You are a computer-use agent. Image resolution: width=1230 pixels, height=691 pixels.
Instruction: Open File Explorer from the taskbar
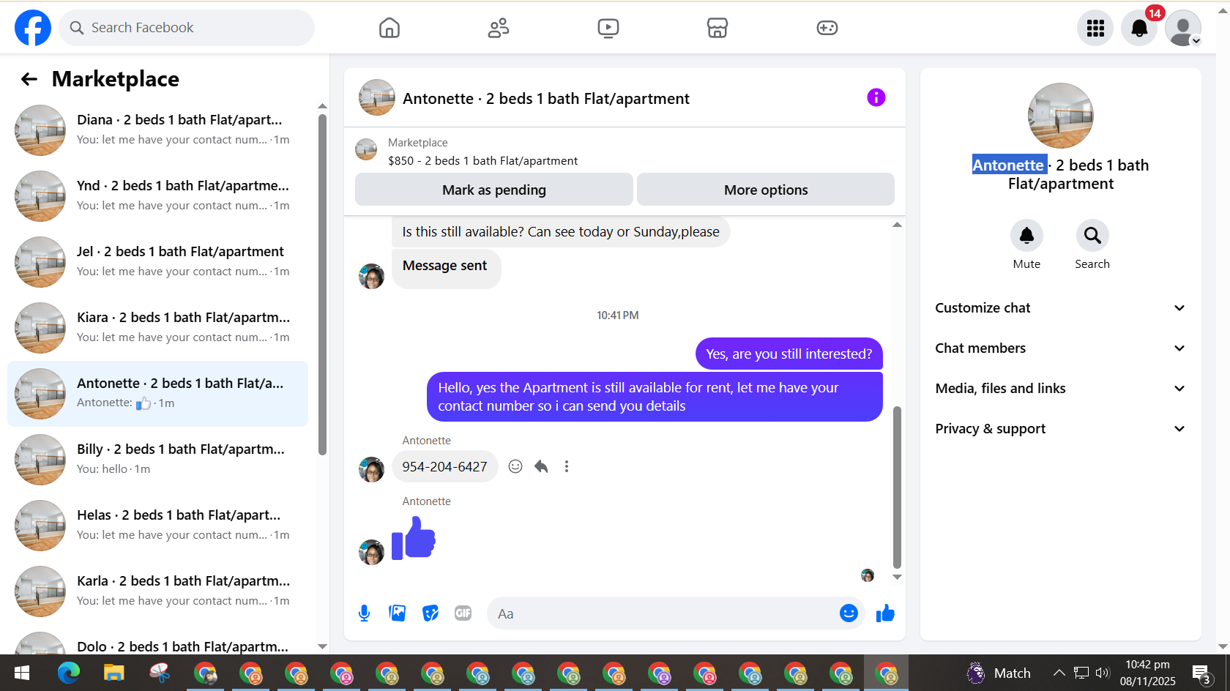[114, 673]
